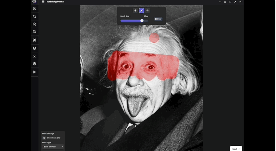276x151 pixels.
Task: Click the Clear mask button
Action: [x=158, y=19]
